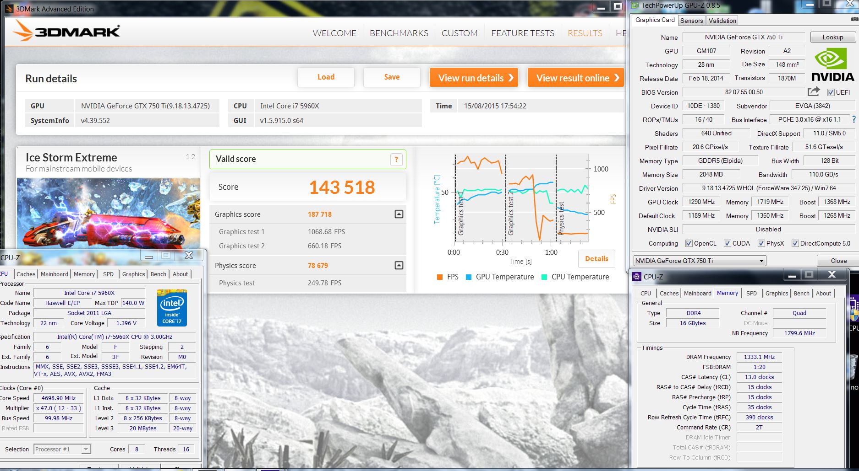Open CPU tab in right CPU-Z window
This screenshot has height=471, width=859.
coord(646,293)
